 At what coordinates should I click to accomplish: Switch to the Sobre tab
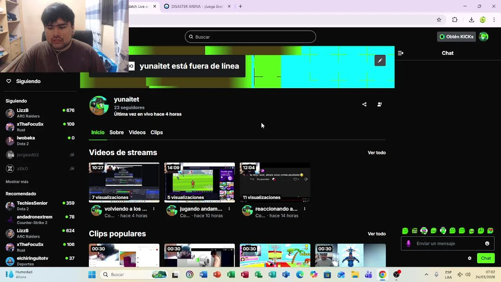coord(117,132)
